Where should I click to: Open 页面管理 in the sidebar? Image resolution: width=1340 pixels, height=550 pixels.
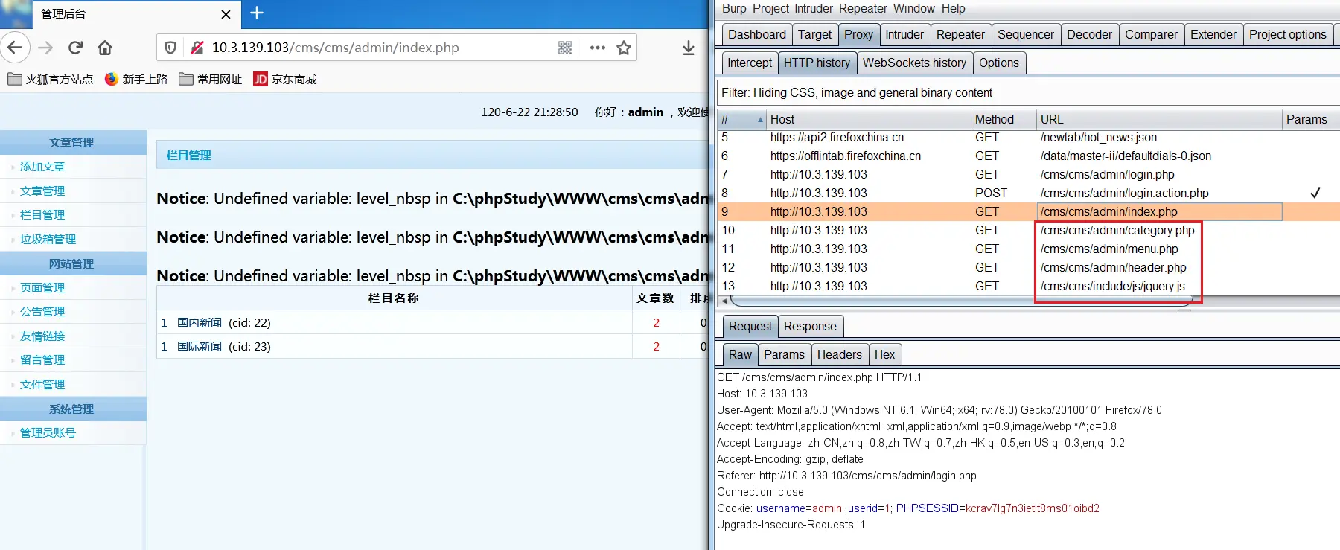pos(42,288)
